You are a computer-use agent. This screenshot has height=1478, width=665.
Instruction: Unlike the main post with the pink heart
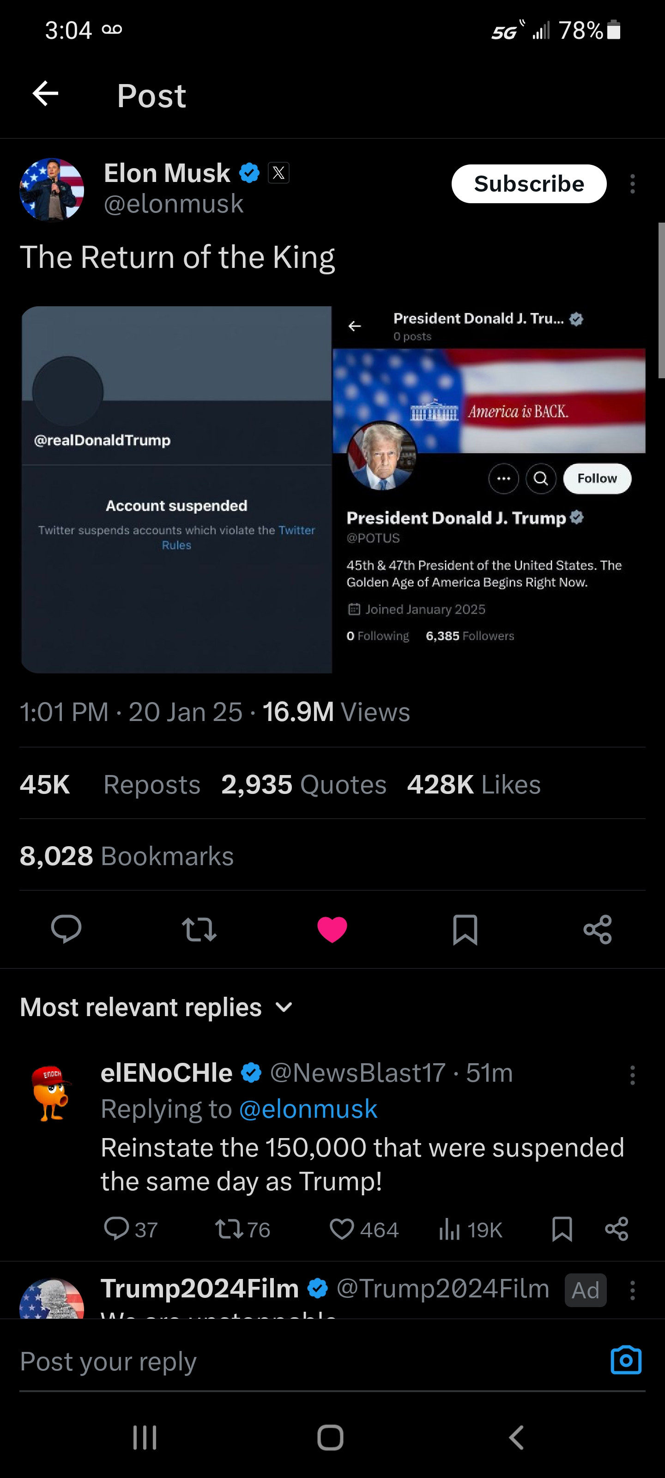(x=332, y=929)
